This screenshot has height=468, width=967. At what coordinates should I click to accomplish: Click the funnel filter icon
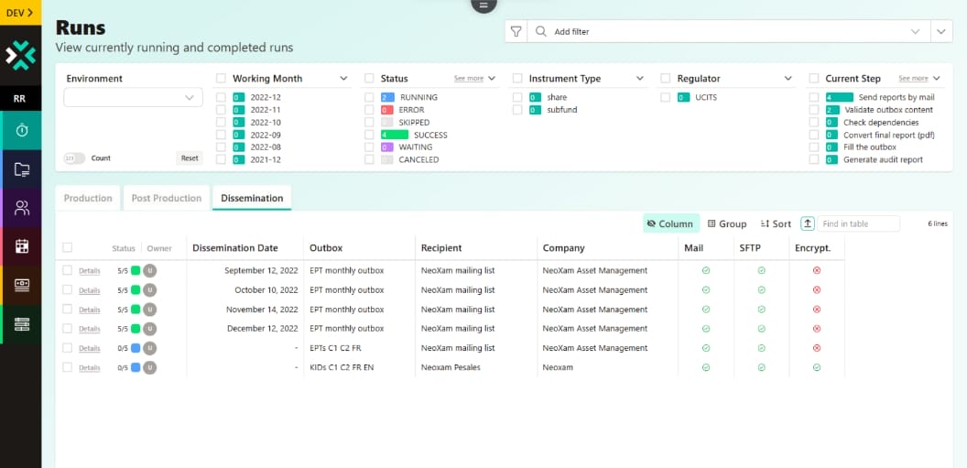(x=516, y=31)
